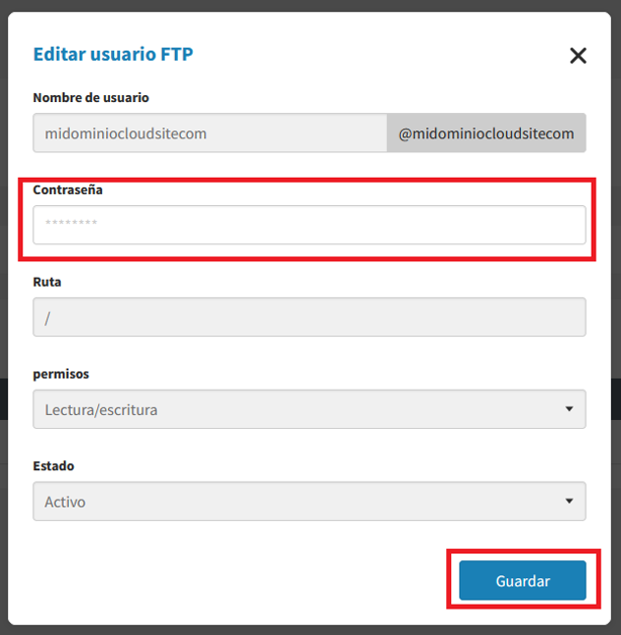Click the Nombre de usuario label
The image size is (621, 635).
click(x=91, y=98)
